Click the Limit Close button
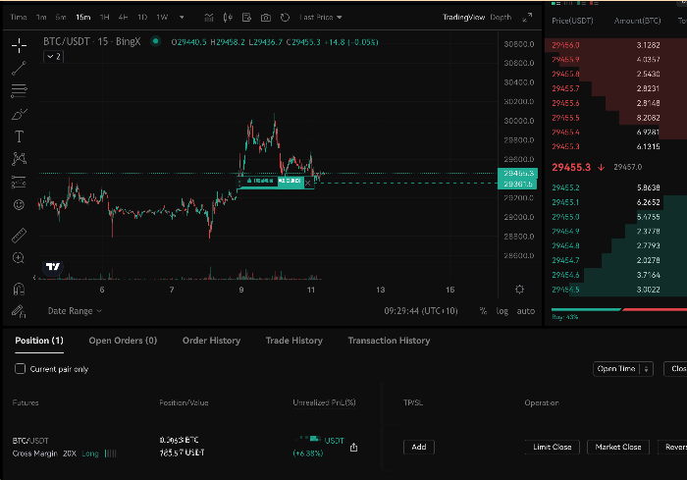 [552, 448]
